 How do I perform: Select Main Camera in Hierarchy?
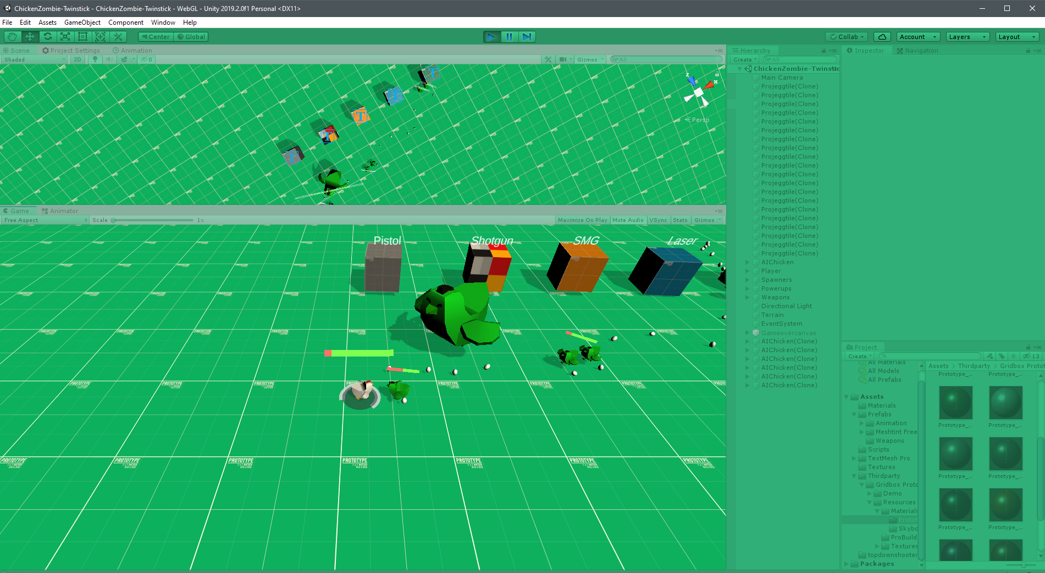(782, 77)
